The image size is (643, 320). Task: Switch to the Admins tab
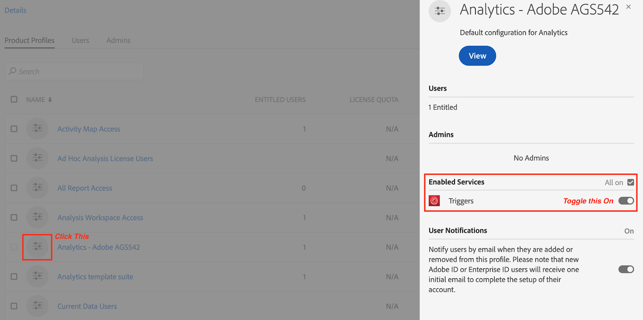click(x=118, y=41)
